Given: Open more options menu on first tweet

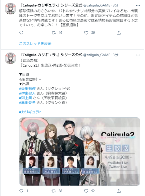Looking at the screenshot, I should click(x=138, y=5).
